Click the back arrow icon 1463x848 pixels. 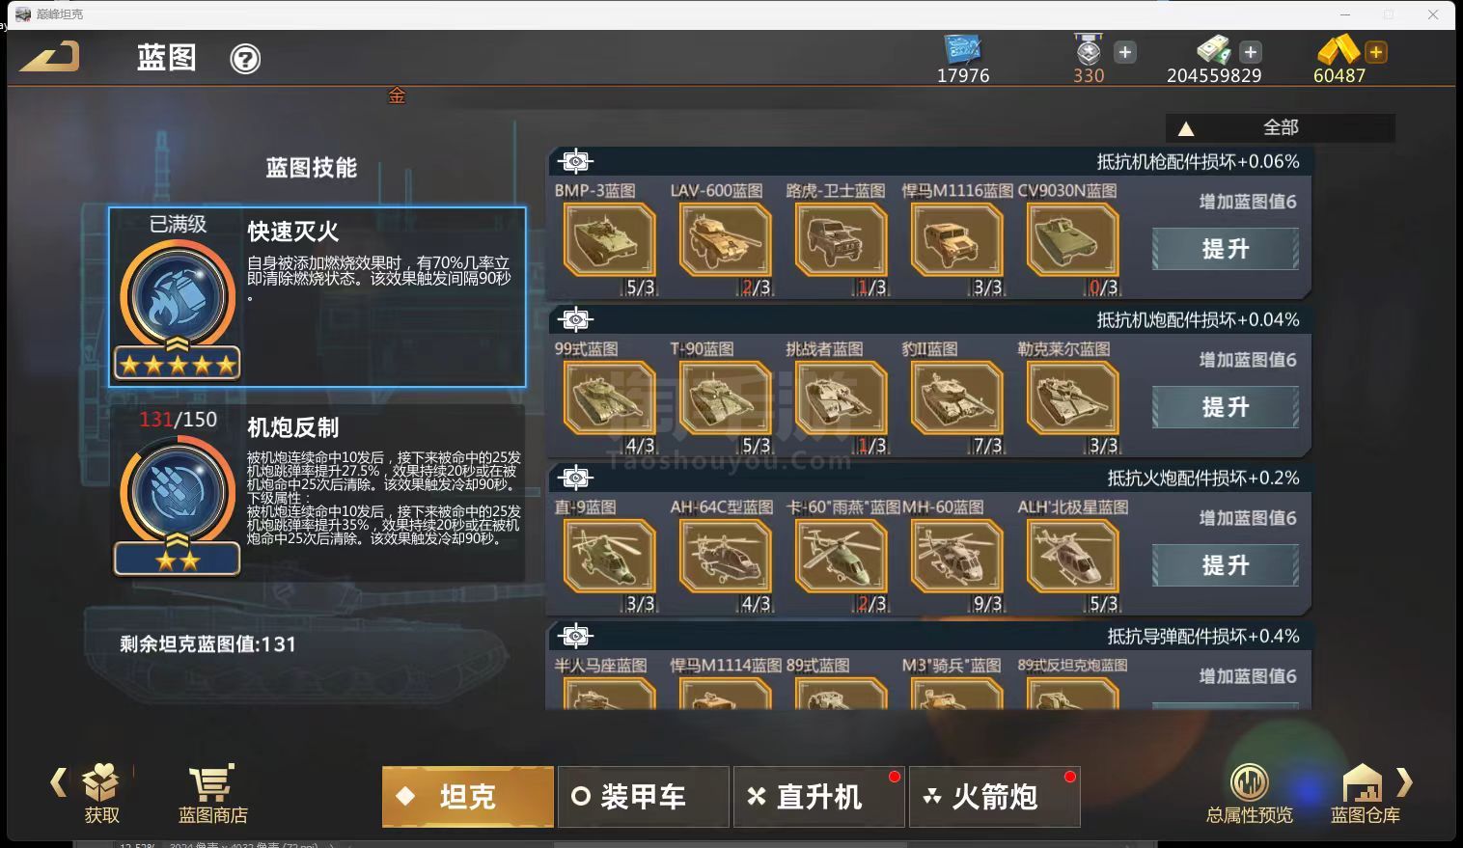49,57
